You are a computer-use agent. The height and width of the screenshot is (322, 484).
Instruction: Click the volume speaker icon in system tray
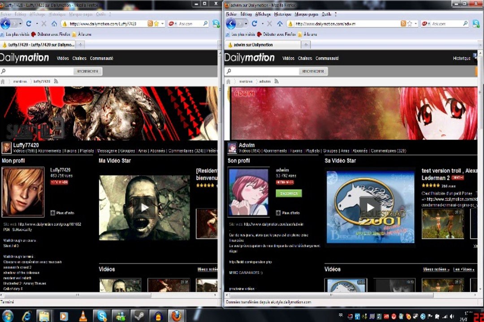click(x=452, y=317)
